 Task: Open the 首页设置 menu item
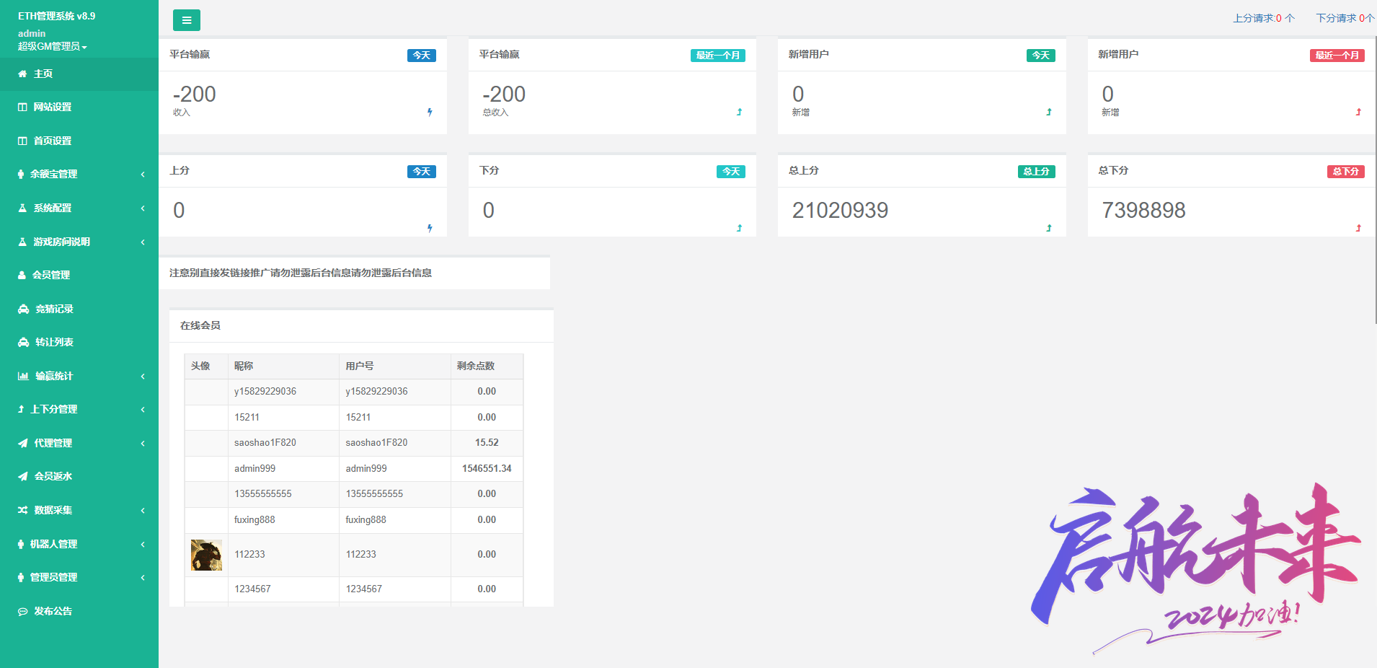pyautogui.click(x=79, y=141)
